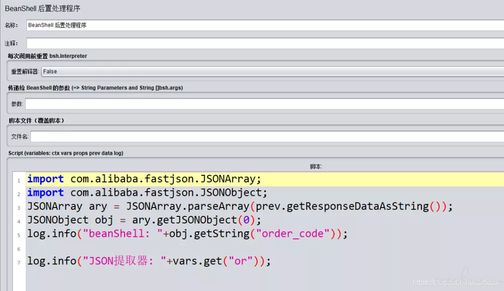Click the log.info JSON提取器 line 7

tap(149, 261)
